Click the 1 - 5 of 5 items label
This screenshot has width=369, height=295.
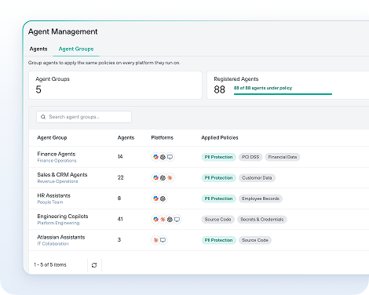pos(50,265)
